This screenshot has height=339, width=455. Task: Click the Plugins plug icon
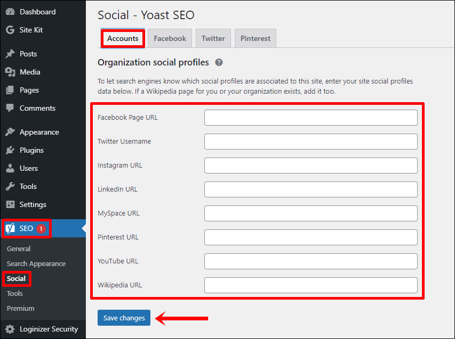10,150
